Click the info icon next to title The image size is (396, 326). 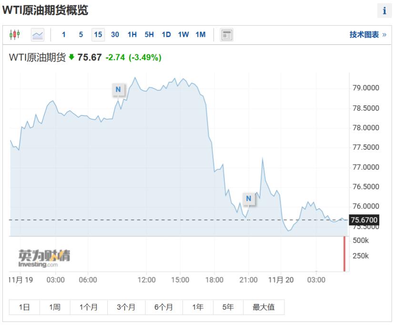point(385,11)
